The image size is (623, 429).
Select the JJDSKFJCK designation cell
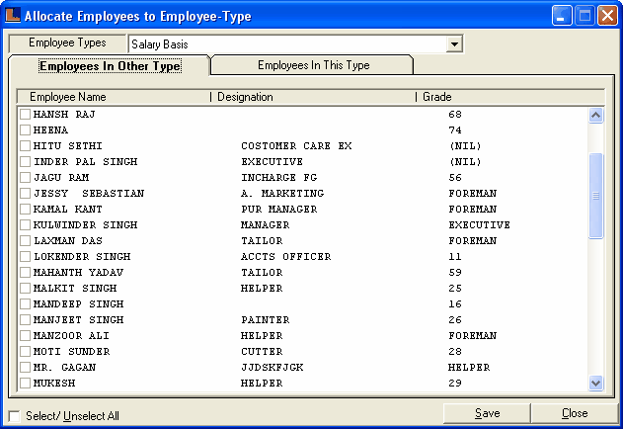click(x=273, y=368)
